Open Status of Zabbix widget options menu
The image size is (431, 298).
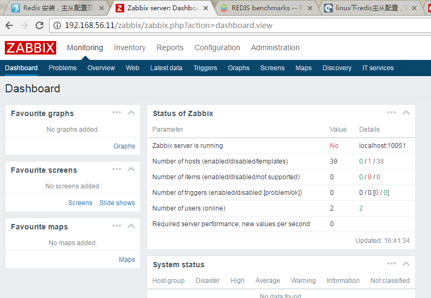click(x=392, y=112)
